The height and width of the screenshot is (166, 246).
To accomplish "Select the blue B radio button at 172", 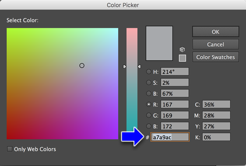I will (x=148, y=126).
